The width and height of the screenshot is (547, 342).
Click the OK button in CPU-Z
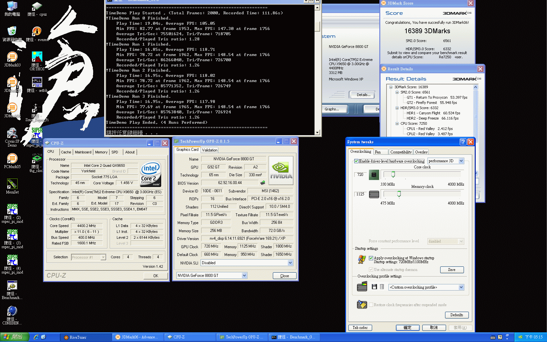tap(156, 276)
